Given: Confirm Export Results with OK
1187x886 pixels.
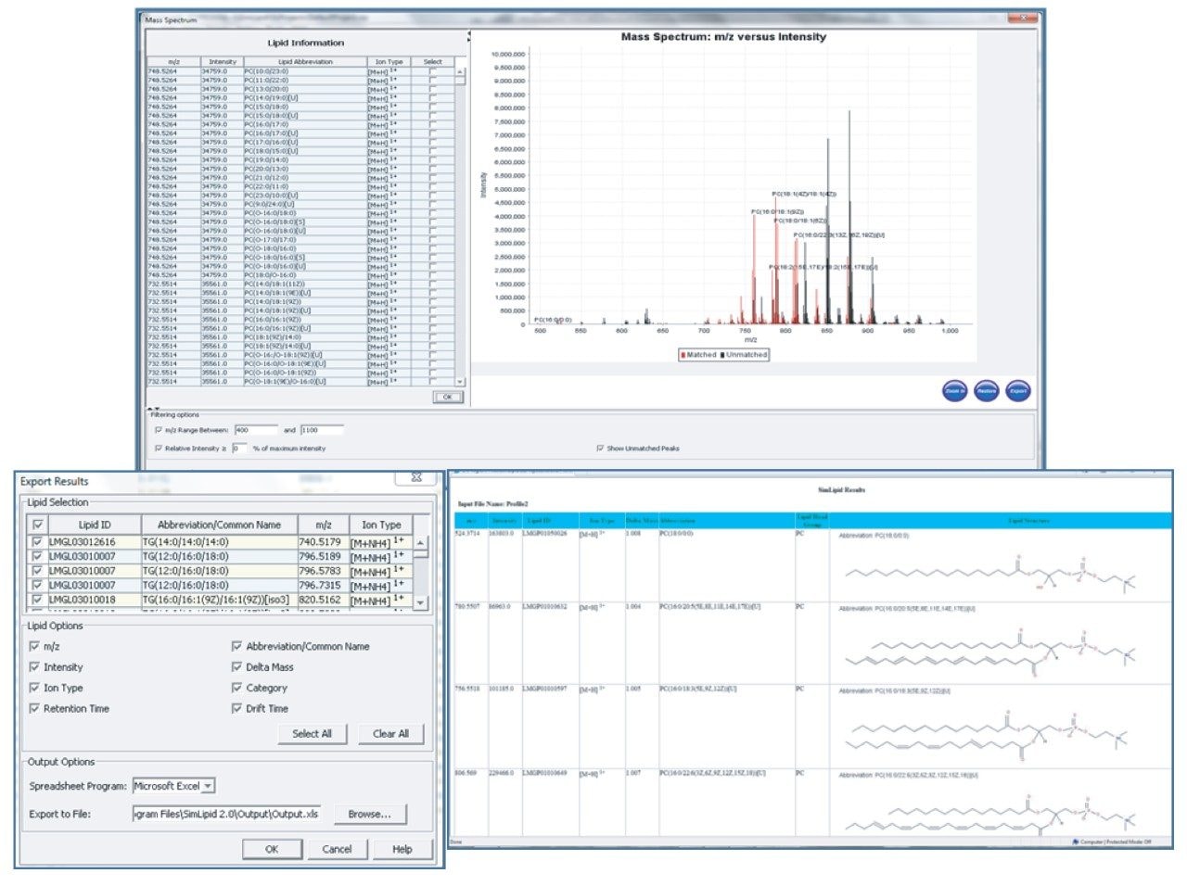Looking at the screenshot, I should [x=272, y=849].
